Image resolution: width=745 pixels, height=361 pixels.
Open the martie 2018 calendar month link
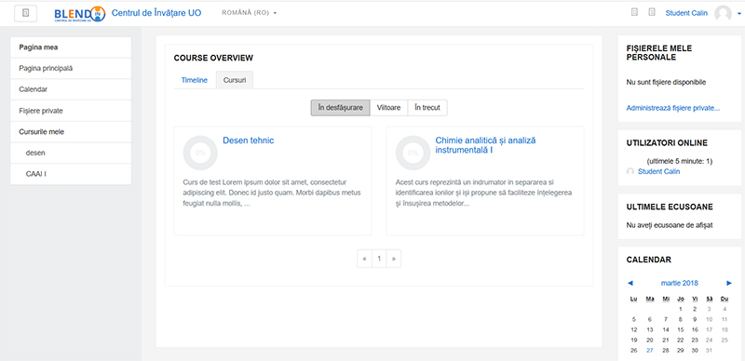coord(680,283)
